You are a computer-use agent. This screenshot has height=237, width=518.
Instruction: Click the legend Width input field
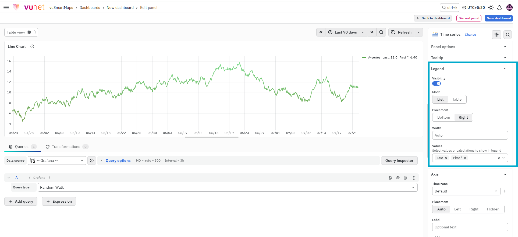pyautogui.click(x=470, y=135)
